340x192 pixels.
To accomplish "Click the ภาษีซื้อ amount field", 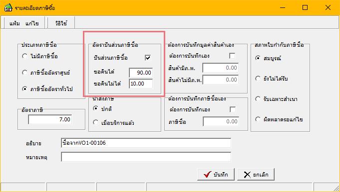I will pos(221,121).
